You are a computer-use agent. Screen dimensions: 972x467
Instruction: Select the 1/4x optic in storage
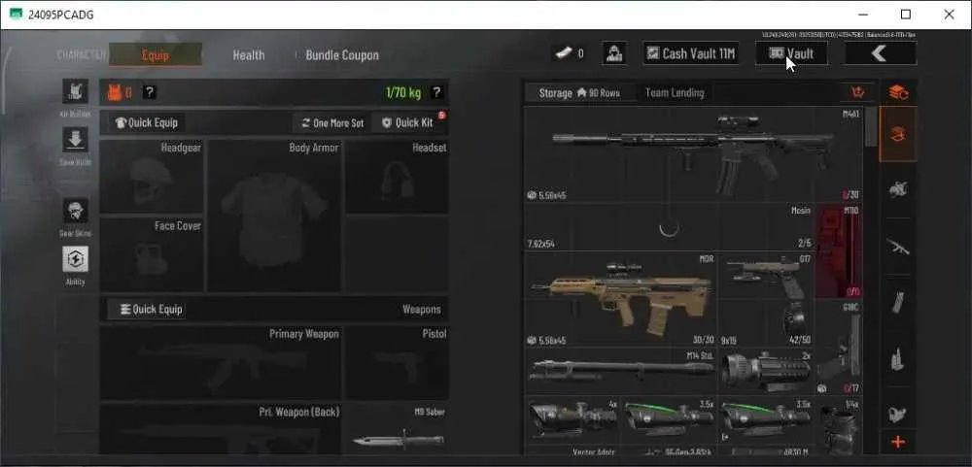pos(838,426)
